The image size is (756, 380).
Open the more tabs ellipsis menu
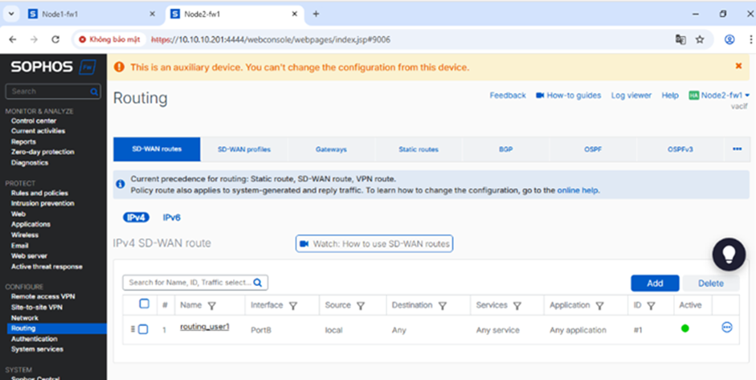737,149
